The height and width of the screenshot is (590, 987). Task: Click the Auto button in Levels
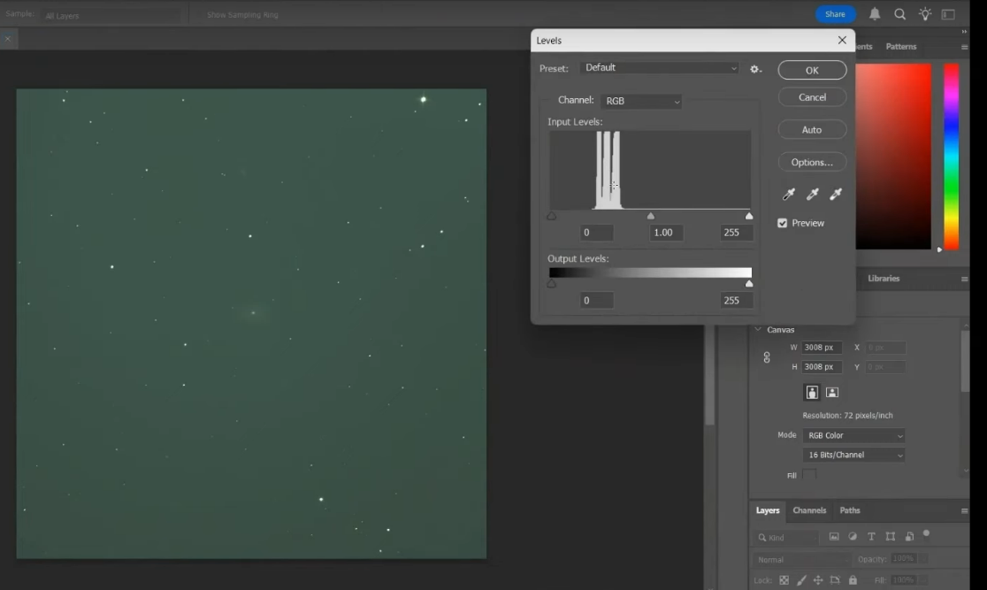tap(812, 130)
